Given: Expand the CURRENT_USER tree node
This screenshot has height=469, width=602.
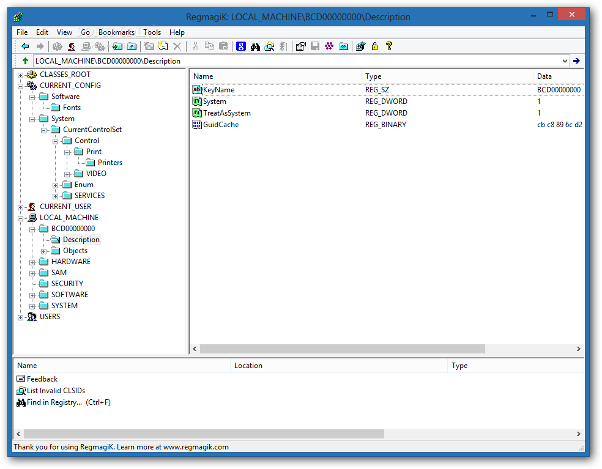Looking at the screenshot, I should [x=20, y=207].
